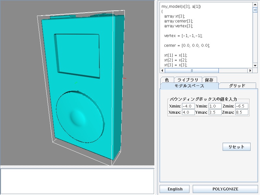Click the code line 'vertex = [-1,-1,-1];'
260x195 pixels.
[x=183, y=36]
